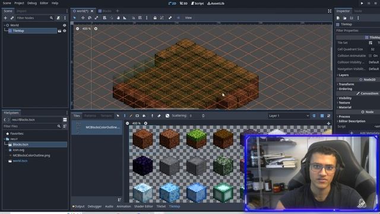Select the Select Mode arrow tool

point(74,18)
